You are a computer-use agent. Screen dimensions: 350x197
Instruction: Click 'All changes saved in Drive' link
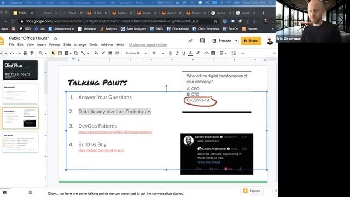[x=148, y=45]
